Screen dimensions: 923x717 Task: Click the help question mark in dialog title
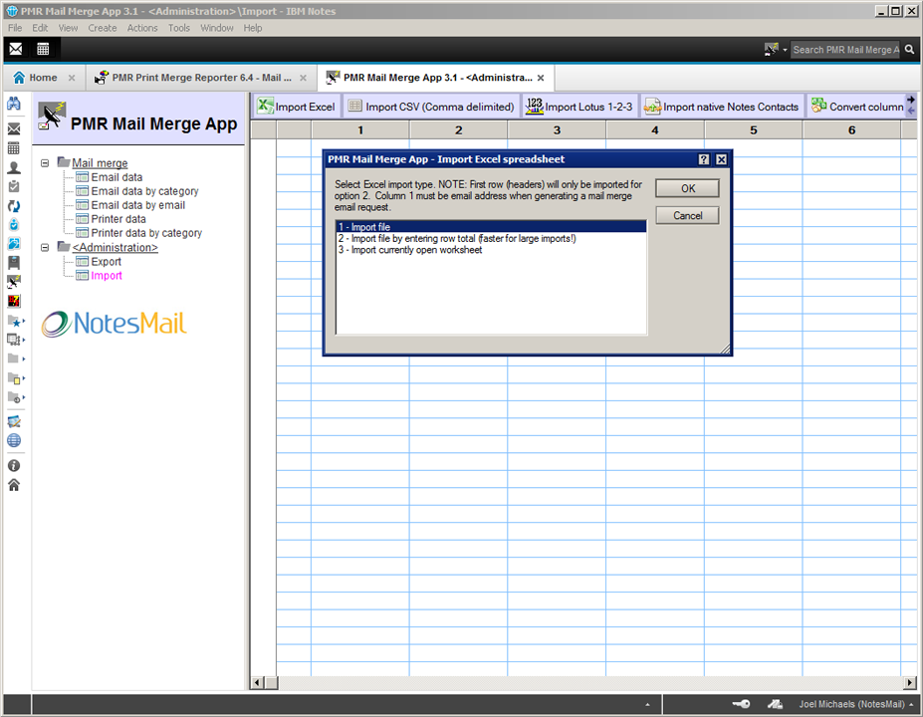click(x=703, y=159)
